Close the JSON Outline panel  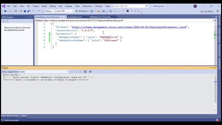[32, 17]
